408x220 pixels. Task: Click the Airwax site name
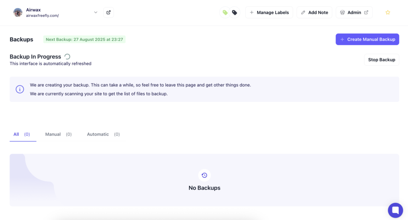click(33, 10)
